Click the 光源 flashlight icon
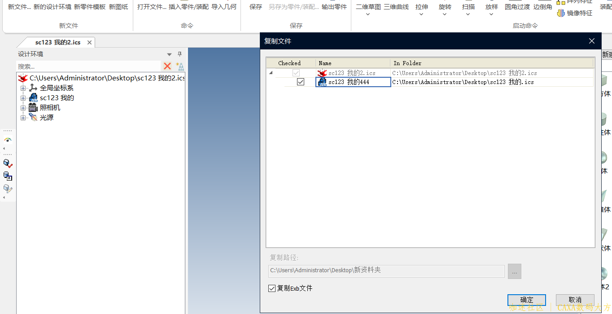Image resolution: width=612 pixels, height=314 pixels. click(33, 118)
